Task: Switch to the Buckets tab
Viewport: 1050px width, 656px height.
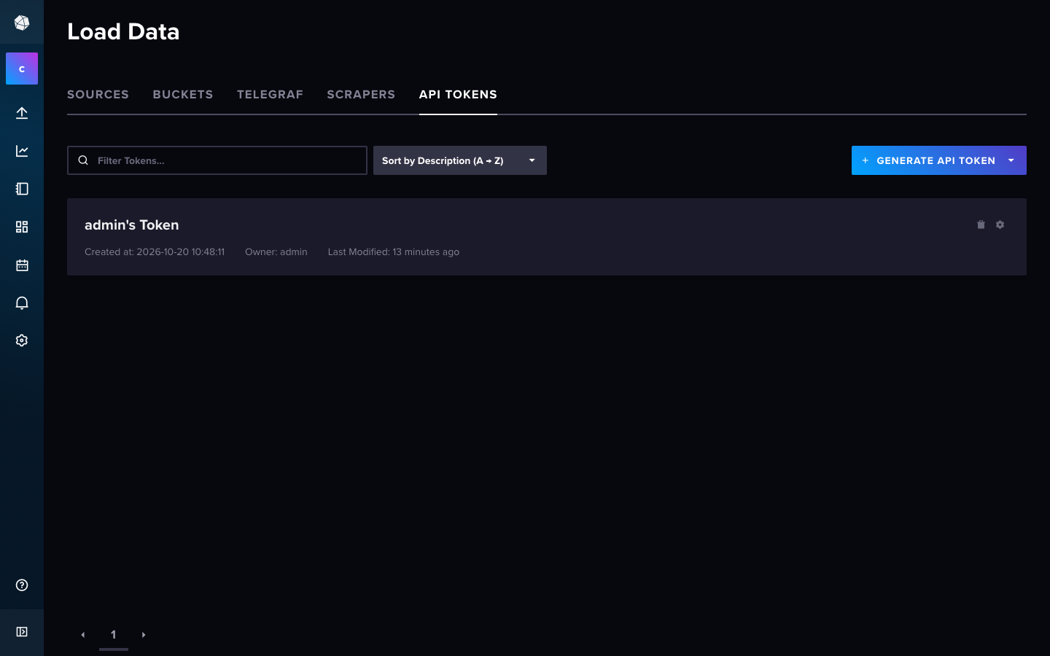Action: (183, 95)
